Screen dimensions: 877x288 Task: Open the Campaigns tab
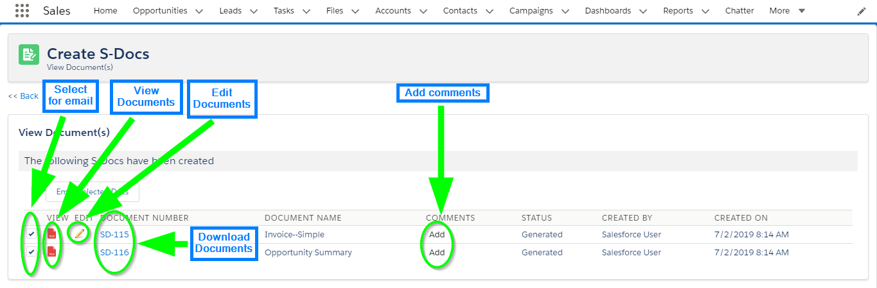click(x=531, y=11)
